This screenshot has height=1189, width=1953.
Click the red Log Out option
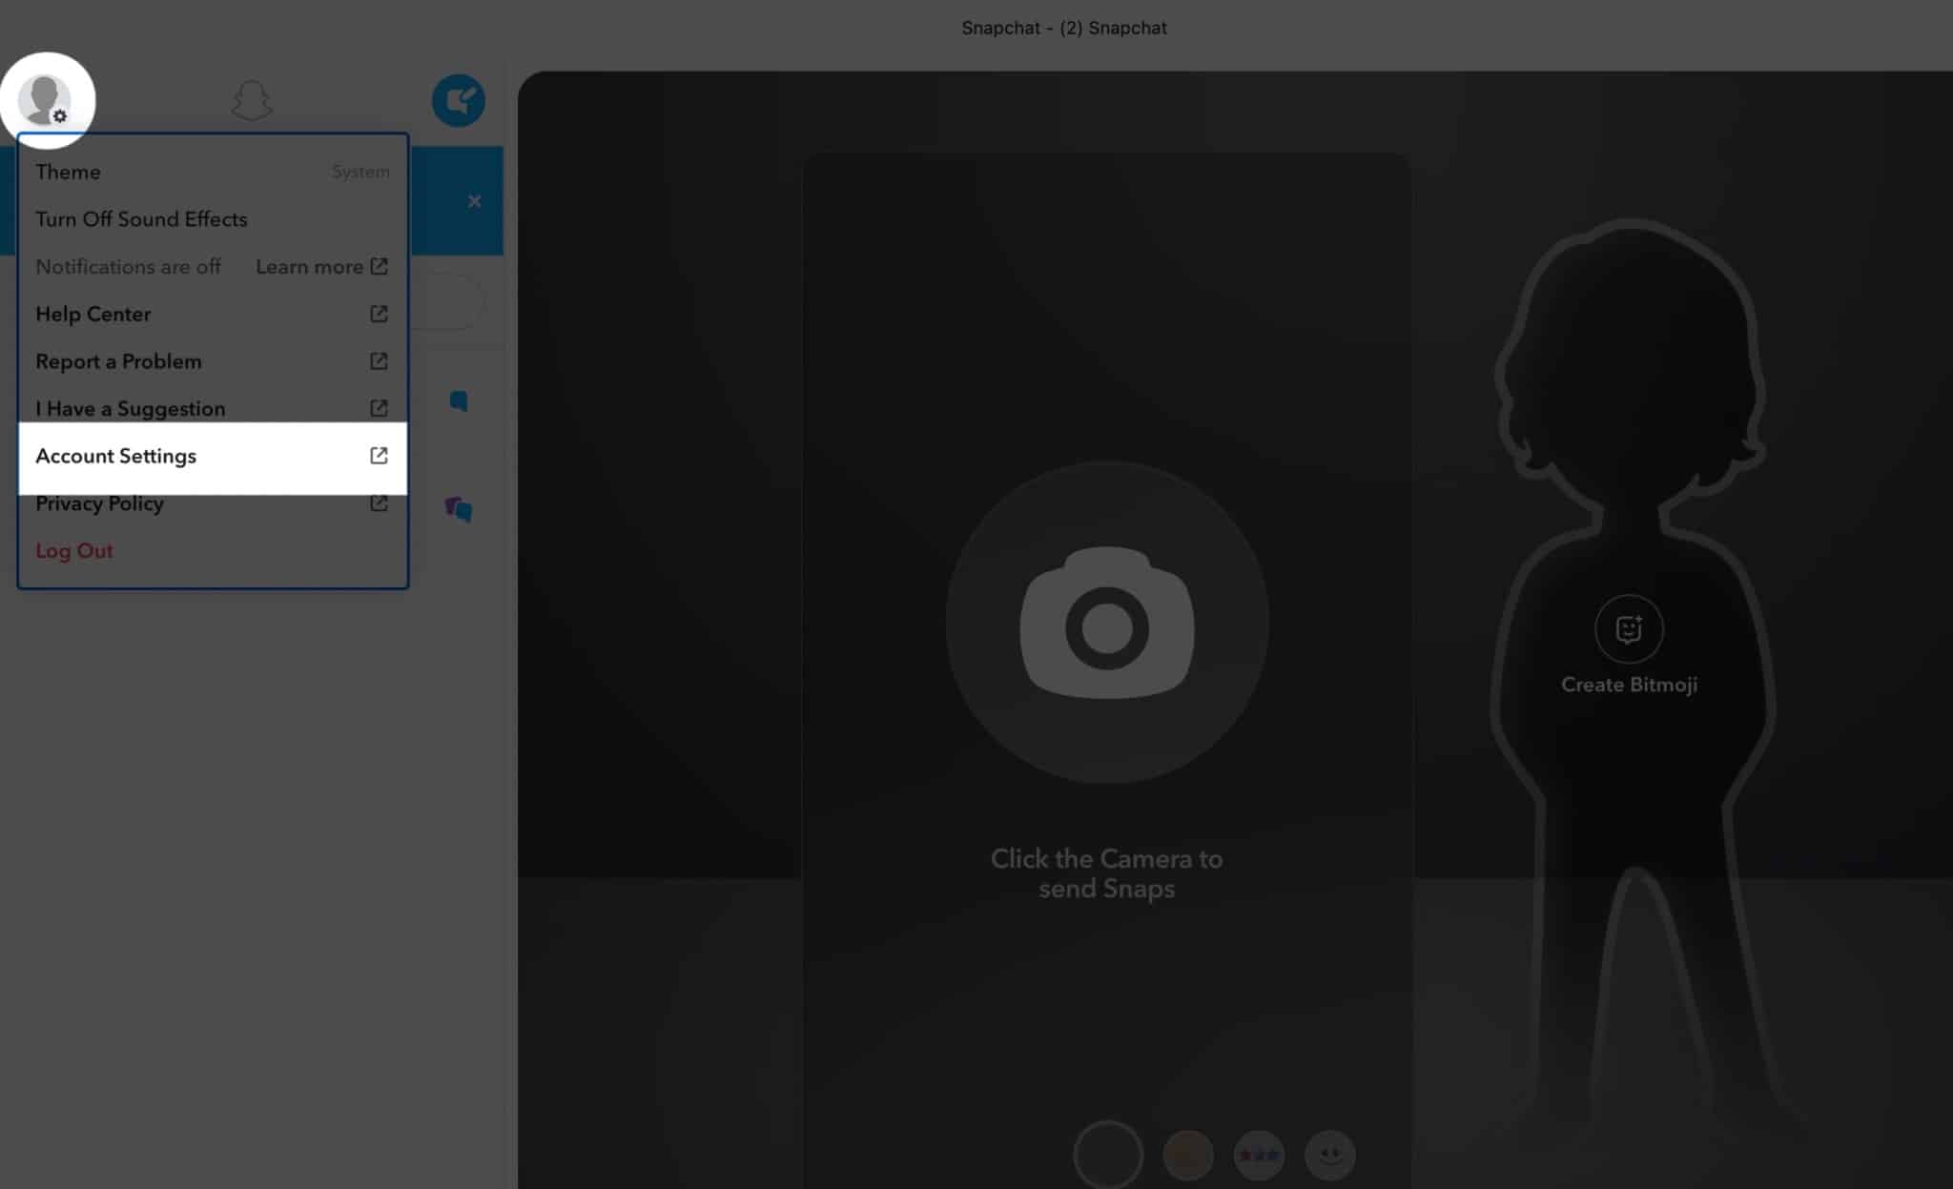74,551
